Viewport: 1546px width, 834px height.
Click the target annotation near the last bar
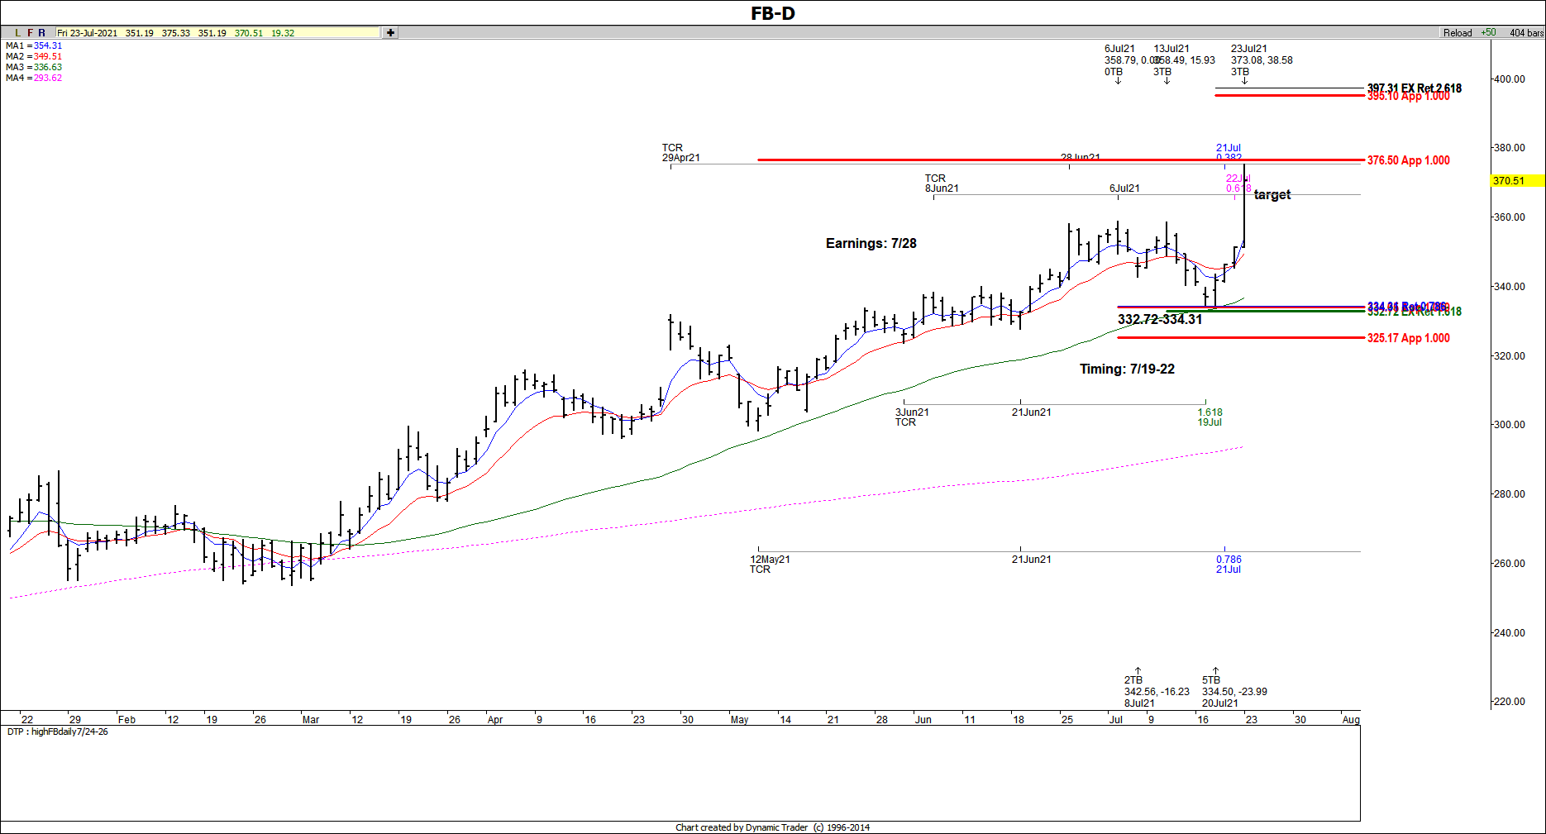(1272, 195)
